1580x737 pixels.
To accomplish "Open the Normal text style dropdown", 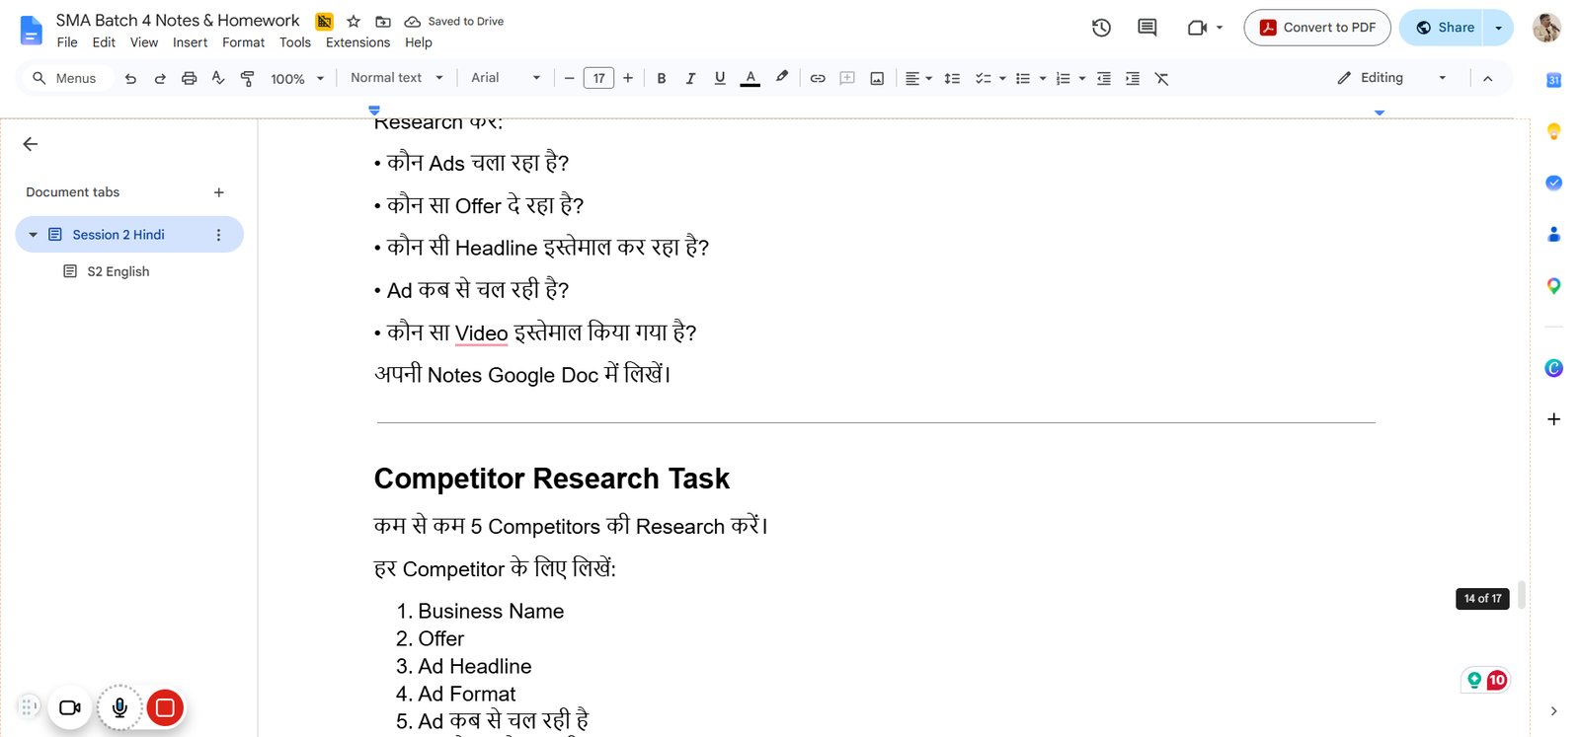I will coord(397,78).
